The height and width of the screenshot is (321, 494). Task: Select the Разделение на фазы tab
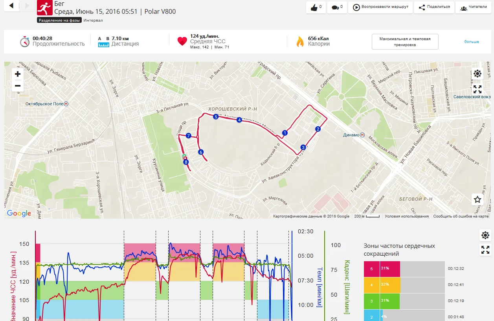pyautogui.click(x=59, y=20)
